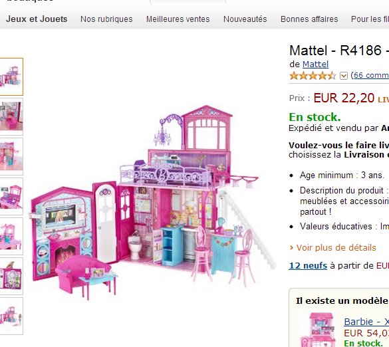The width and height of the screenshot is (389, 347).
Task: Open the Nouveautés section
Action: pyautogui.click(x=245, y=19)
